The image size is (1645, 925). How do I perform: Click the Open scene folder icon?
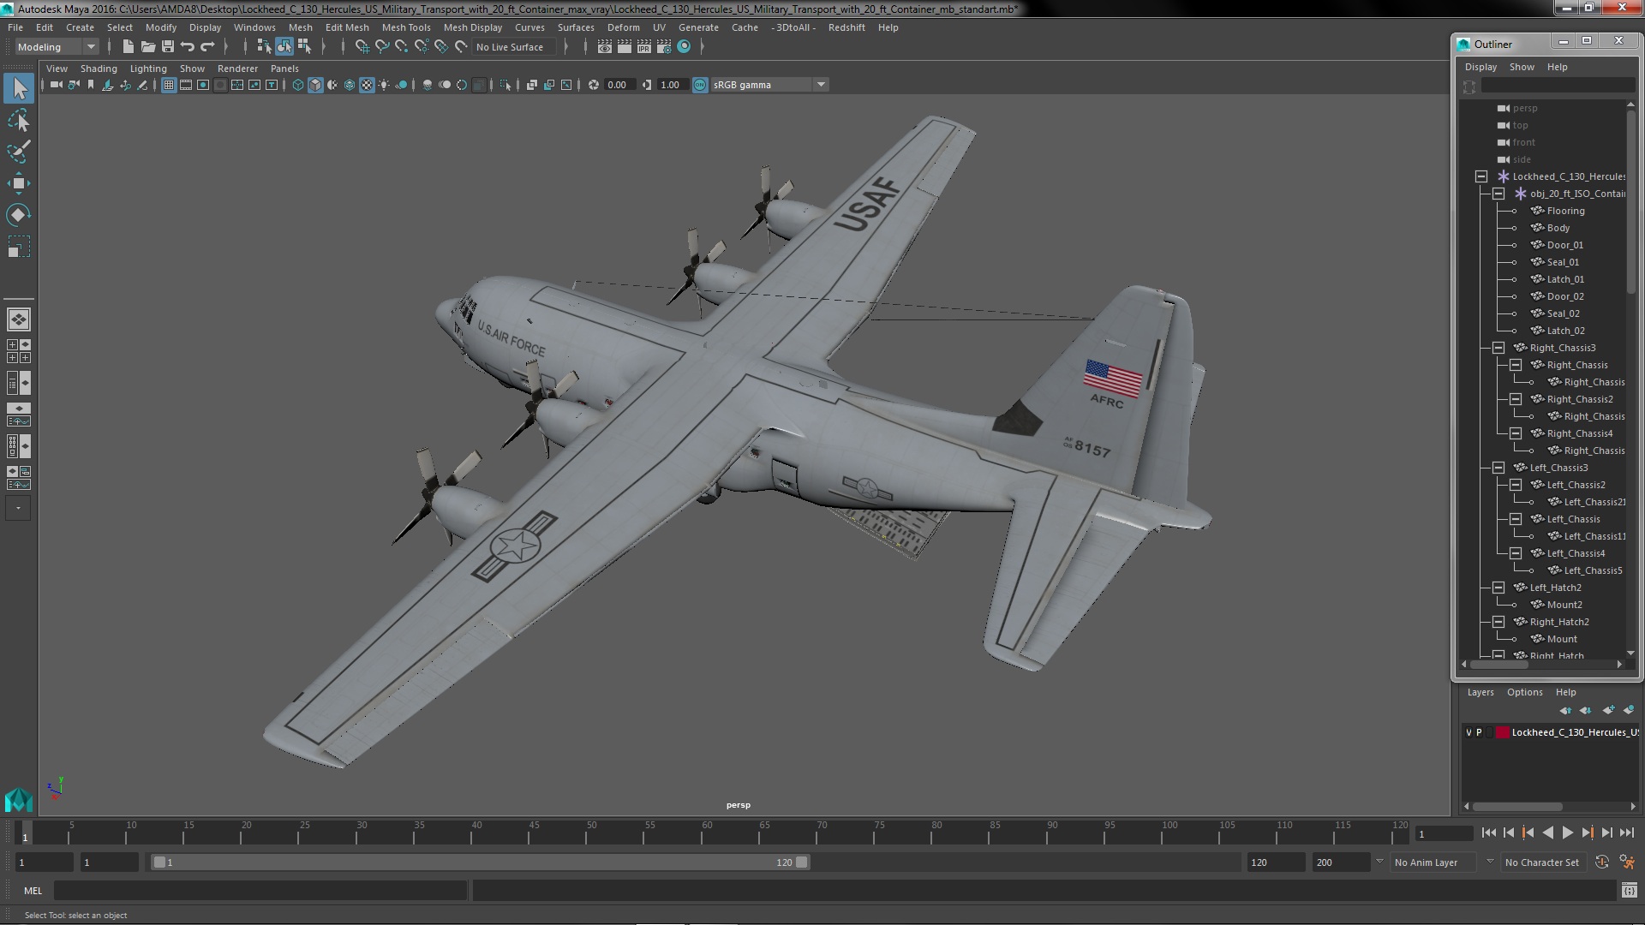tap(147, 47)
